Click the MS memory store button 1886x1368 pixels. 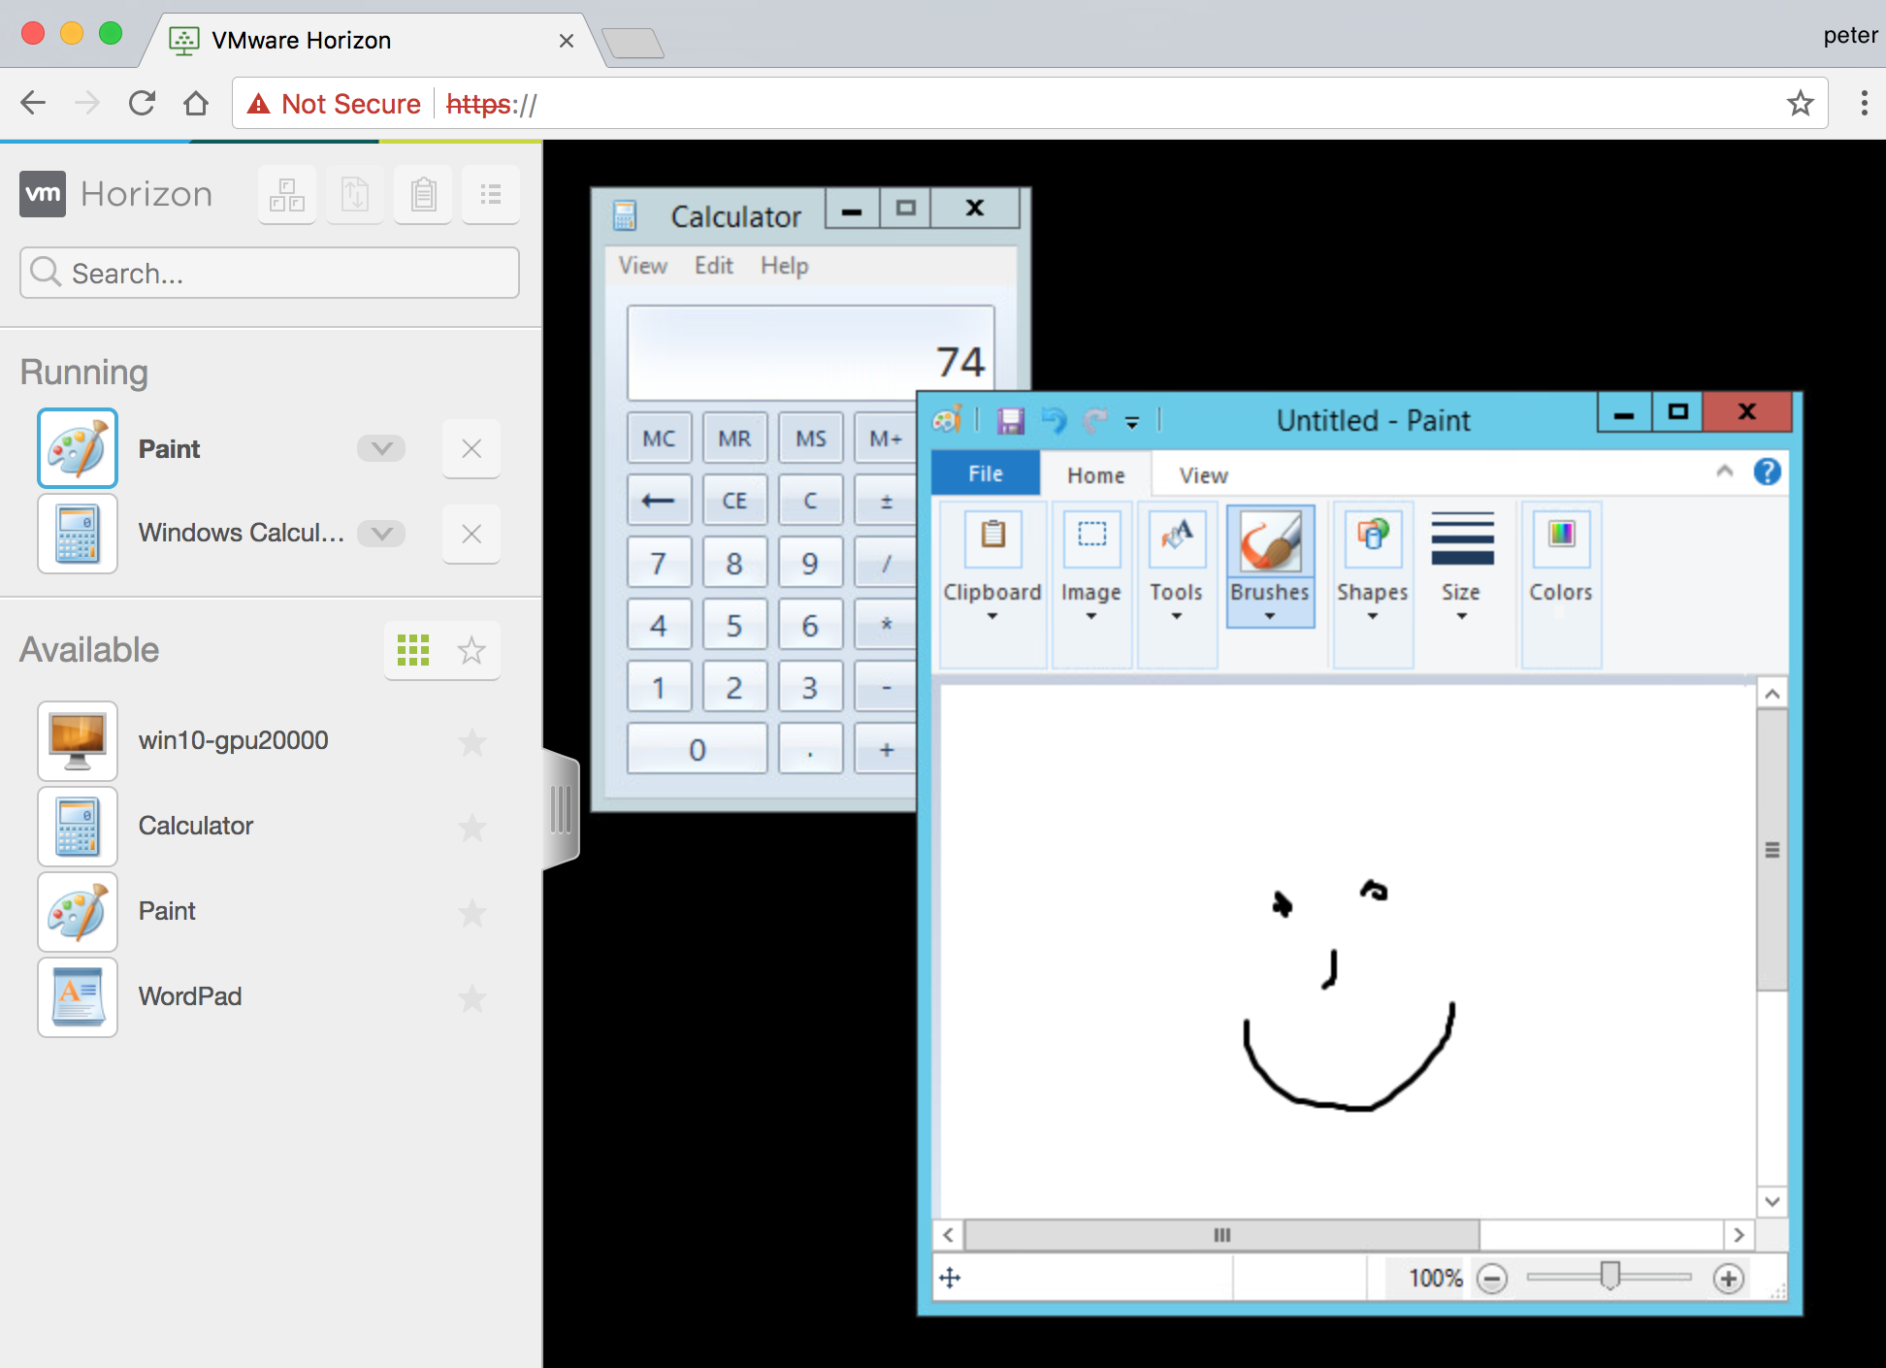pyautogui.click(x=810, y=439)
